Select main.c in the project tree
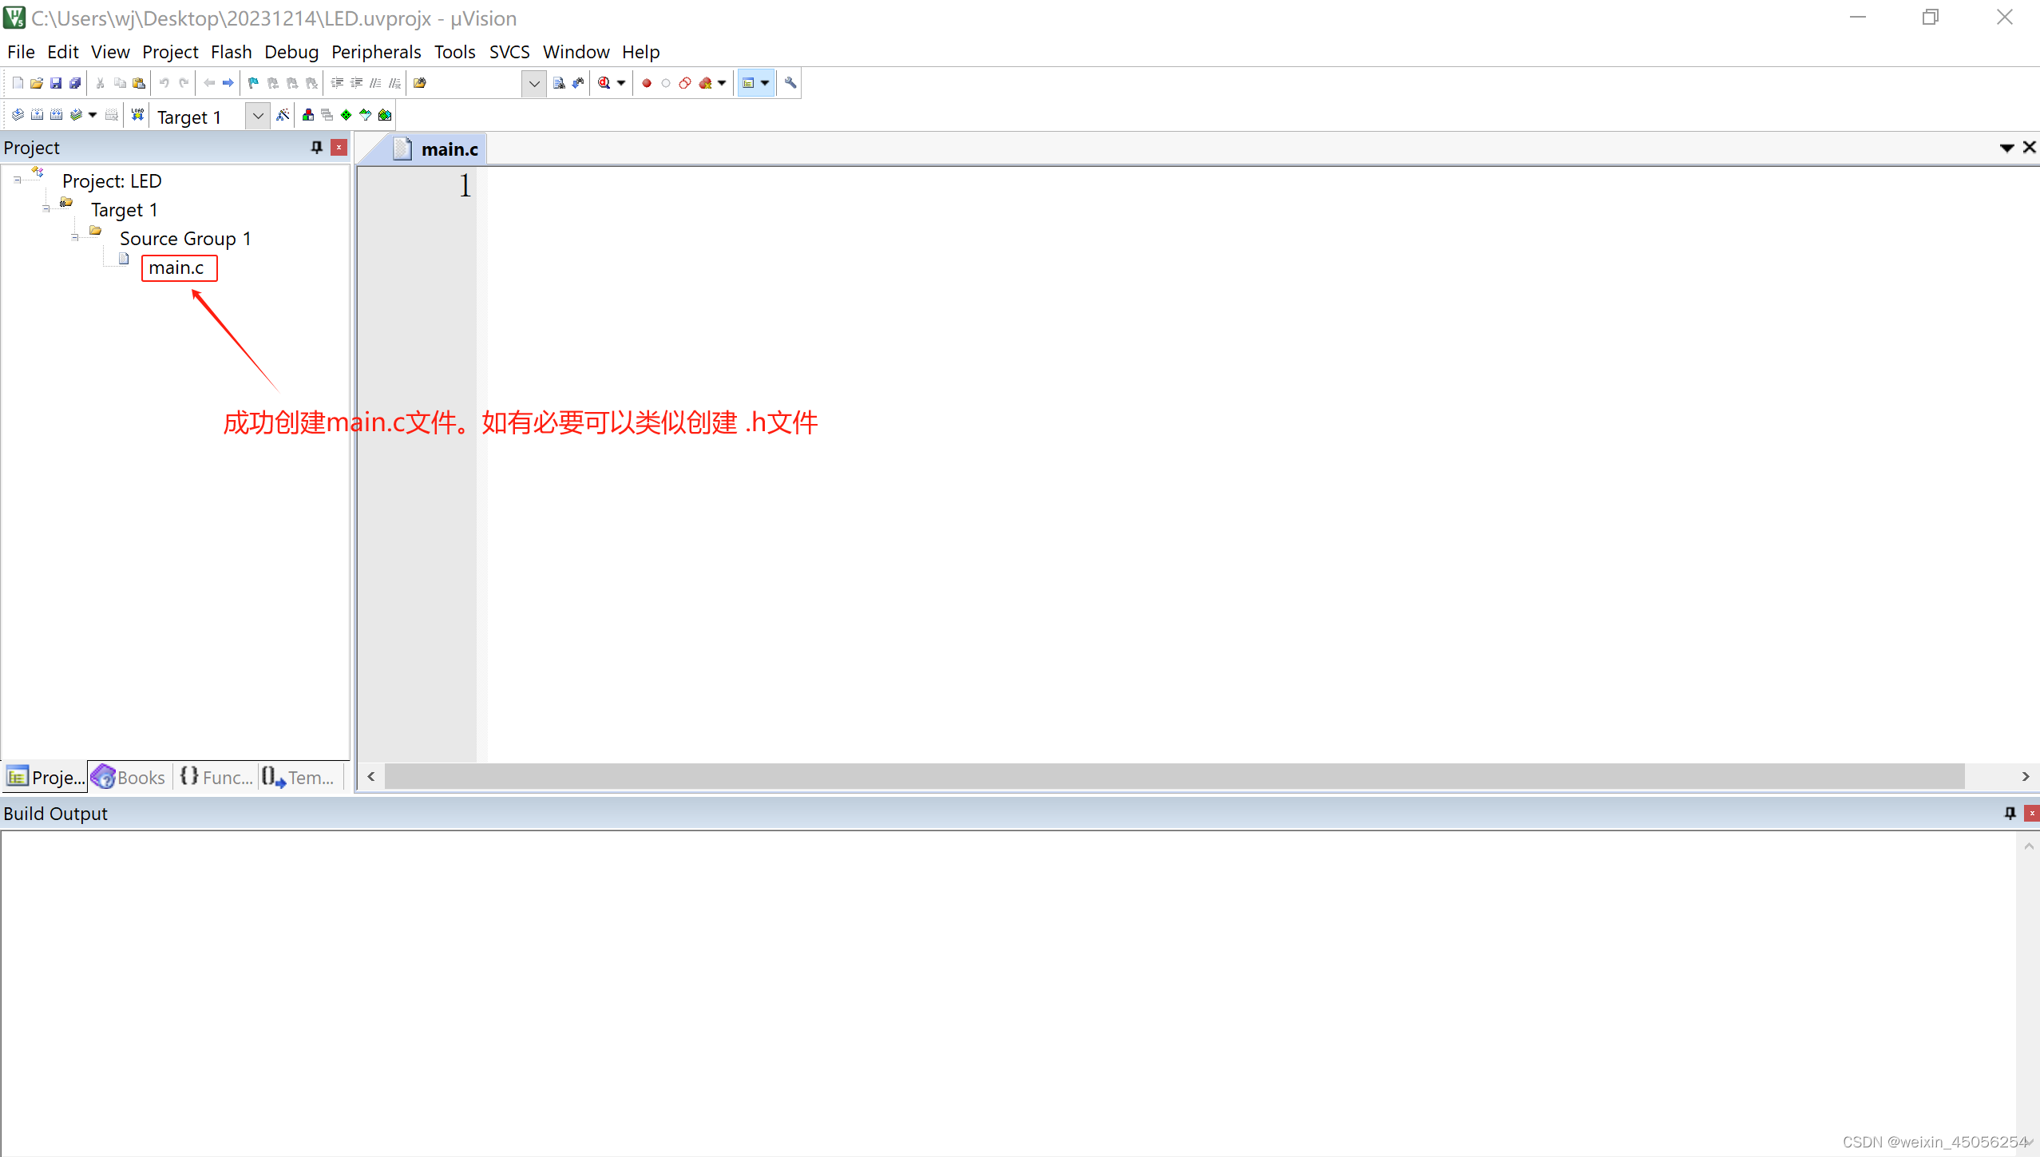 click(176, 267)
